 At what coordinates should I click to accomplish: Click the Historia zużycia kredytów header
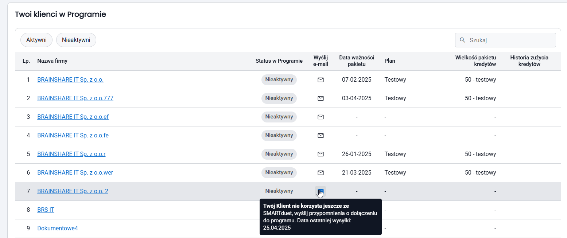[x=529, y=61]
